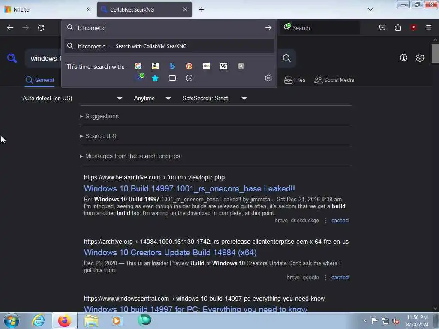The width and height of the screenshot is (439, 329).
Task: Open SearXNG preferences gear icon
Action: click(420, 58)
